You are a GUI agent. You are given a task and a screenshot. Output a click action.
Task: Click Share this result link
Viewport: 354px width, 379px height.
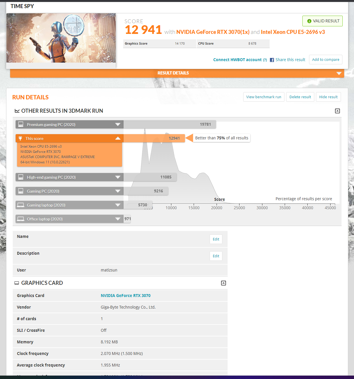coord(290,60)
